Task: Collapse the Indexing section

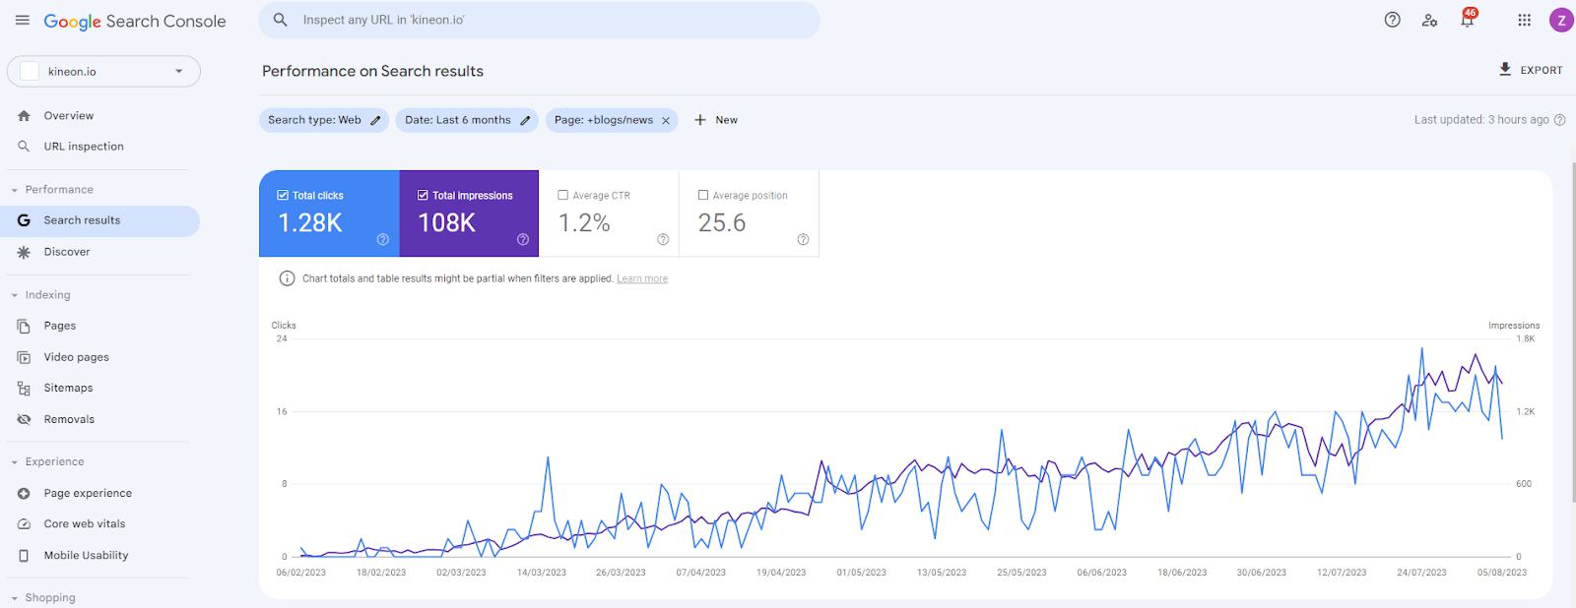Action: tap(15, 295)
